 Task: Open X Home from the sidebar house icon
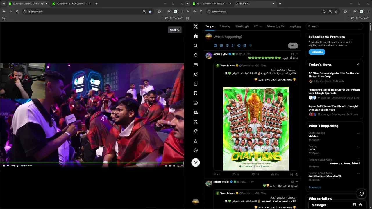click(196, 36)
